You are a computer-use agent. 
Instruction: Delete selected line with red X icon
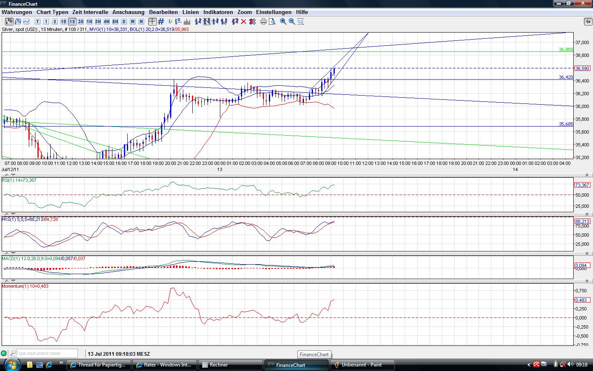pyautogui.click(x=243, y=21)
